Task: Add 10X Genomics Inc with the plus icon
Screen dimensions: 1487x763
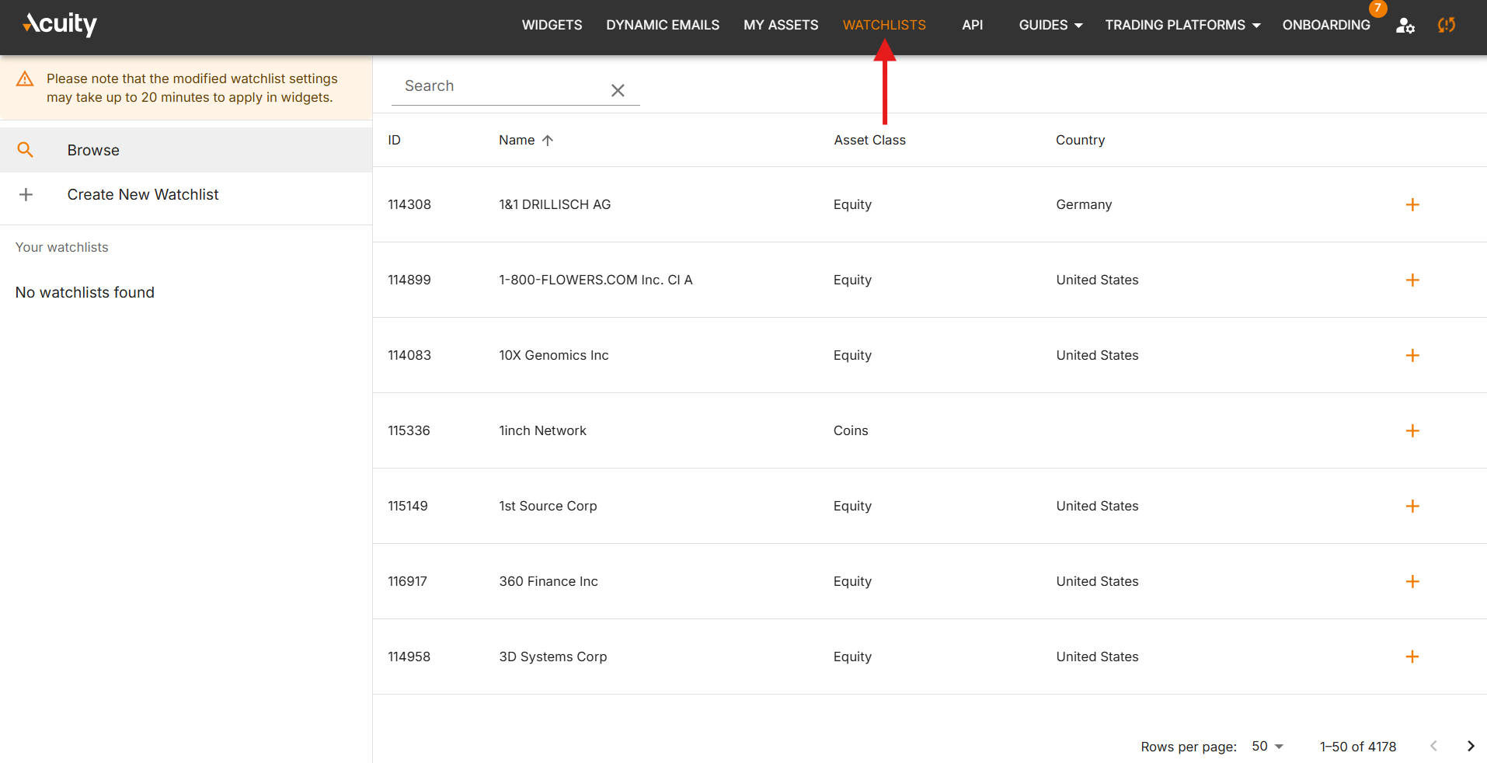Action: point(1412,355)
